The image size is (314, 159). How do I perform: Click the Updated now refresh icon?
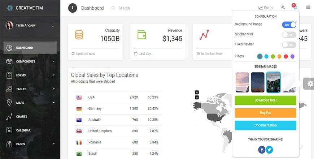coord(73,53)
